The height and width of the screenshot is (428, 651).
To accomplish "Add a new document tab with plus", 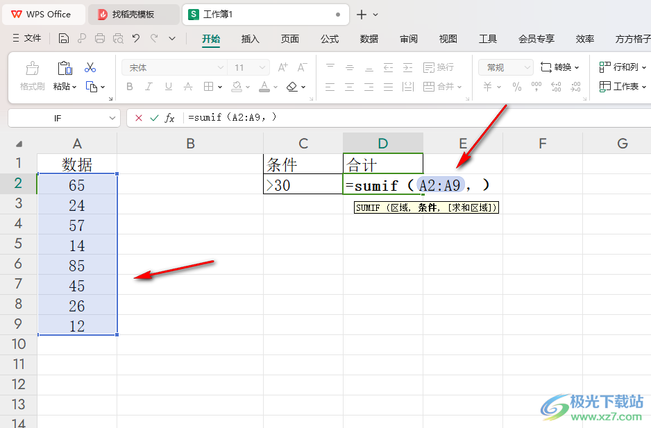I will (361, 15).
